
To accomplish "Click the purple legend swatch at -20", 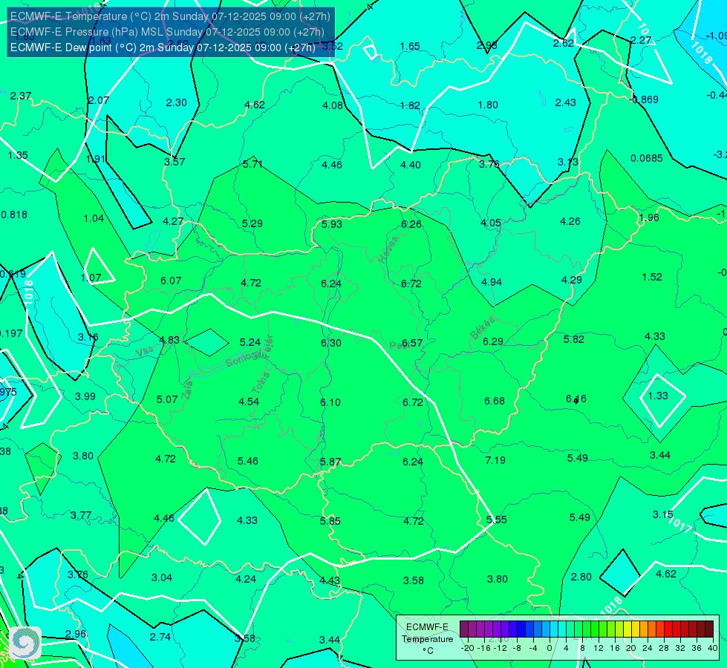I will click(x=464, y=629).
